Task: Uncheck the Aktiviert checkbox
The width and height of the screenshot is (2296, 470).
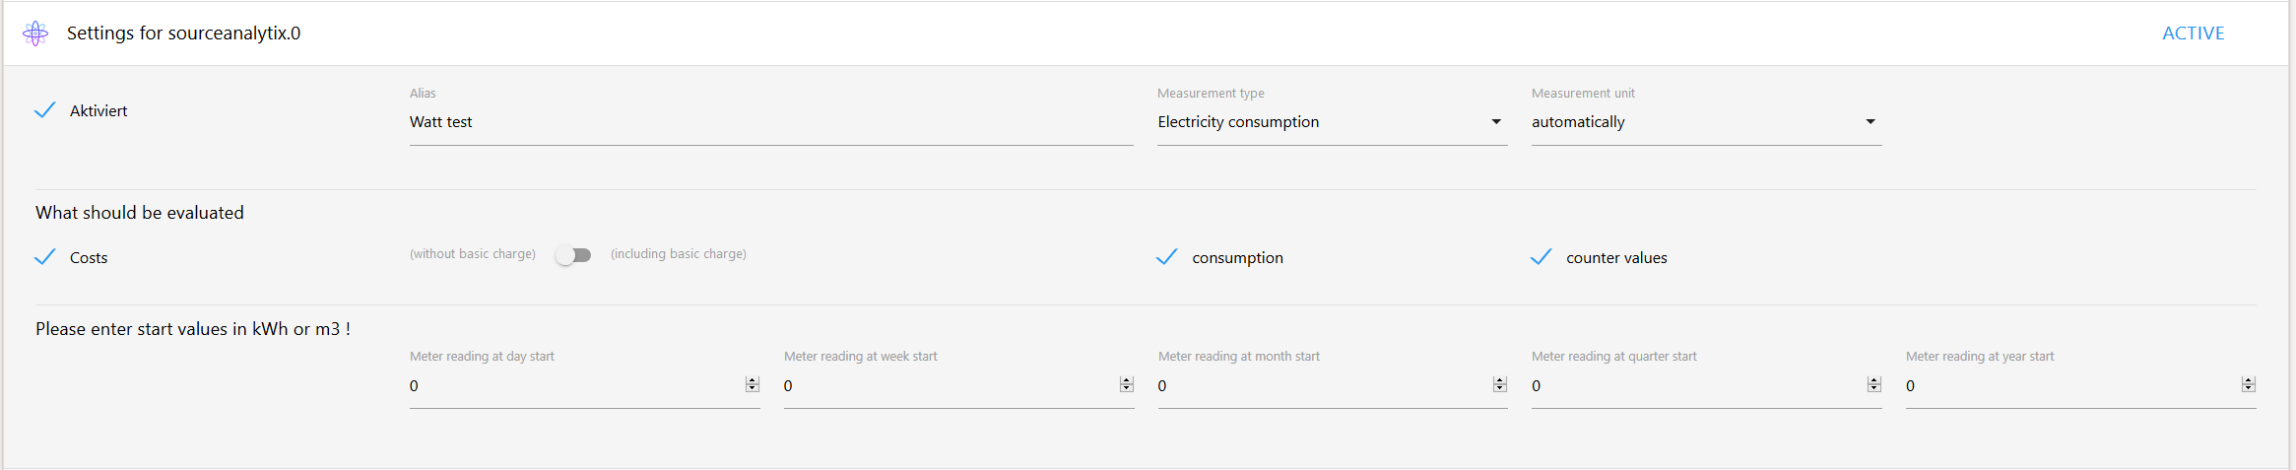Action: (45, 110)
